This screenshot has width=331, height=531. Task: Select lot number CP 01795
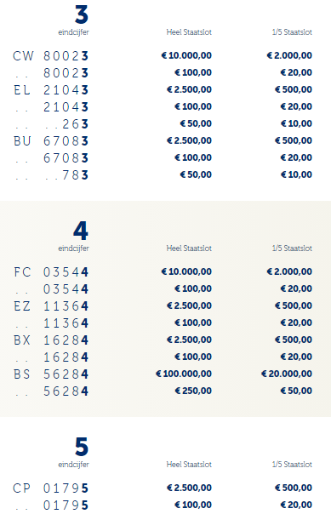(x=50, y=488)
